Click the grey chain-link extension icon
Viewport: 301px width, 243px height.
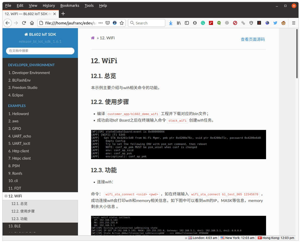[243, 23]
